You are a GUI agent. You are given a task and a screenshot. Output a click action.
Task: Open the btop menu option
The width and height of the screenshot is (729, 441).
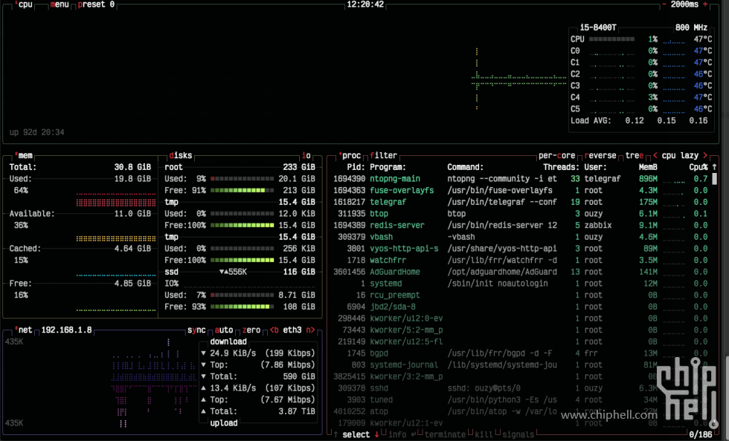click(60, 4)
